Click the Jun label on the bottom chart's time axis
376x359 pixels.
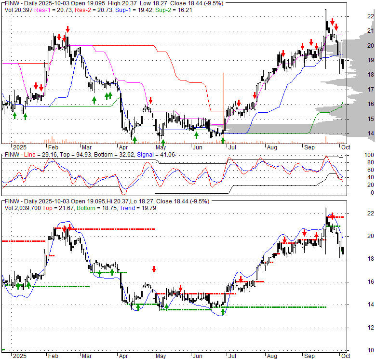click(x=197, y=356)
